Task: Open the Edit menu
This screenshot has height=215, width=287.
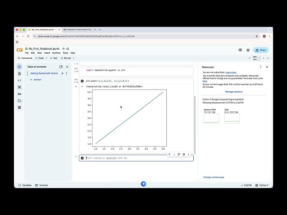Action: point(33,53)
